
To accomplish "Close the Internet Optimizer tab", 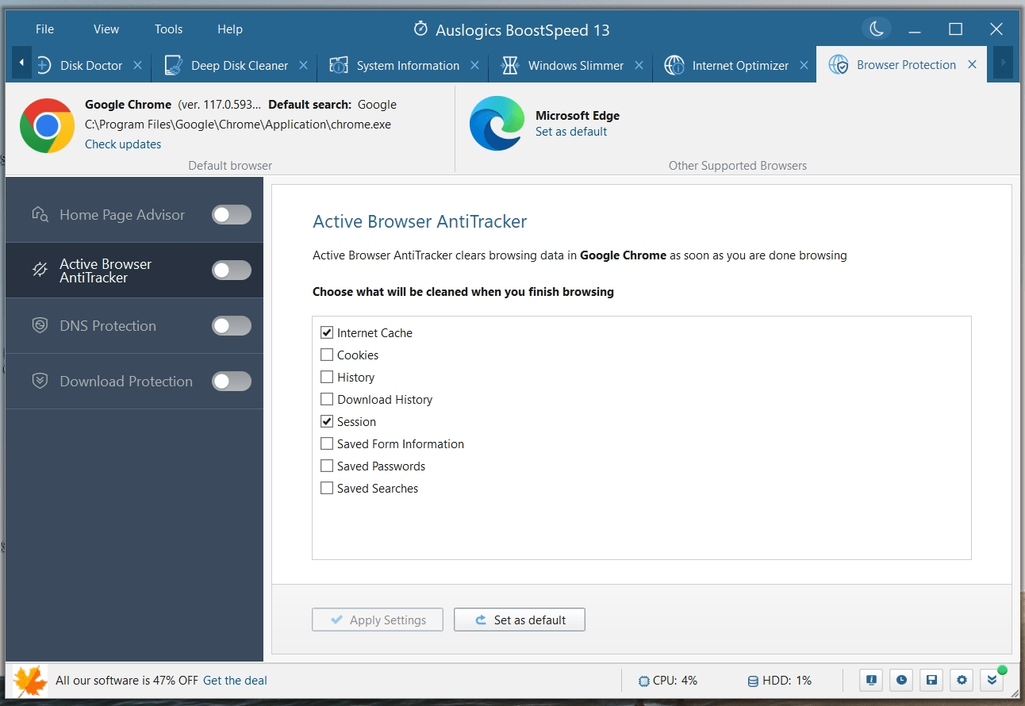I will click(x=804, y=65).
